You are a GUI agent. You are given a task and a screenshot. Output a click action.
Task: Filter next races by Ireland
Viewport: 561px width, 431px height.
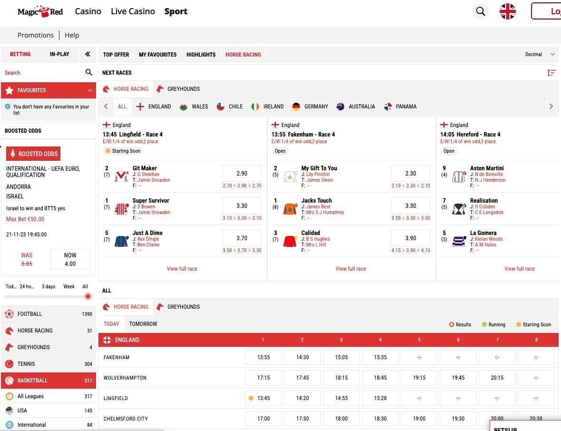coord(267,107)
